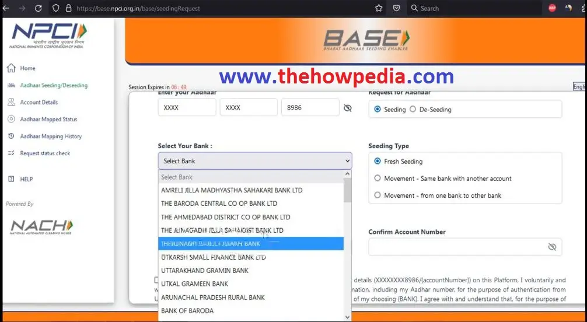Screen dimensions: 587x322
Task: Click the Aadhaar Seeding/Deseeding sidebar icon
Action: (x=11, y=85)
